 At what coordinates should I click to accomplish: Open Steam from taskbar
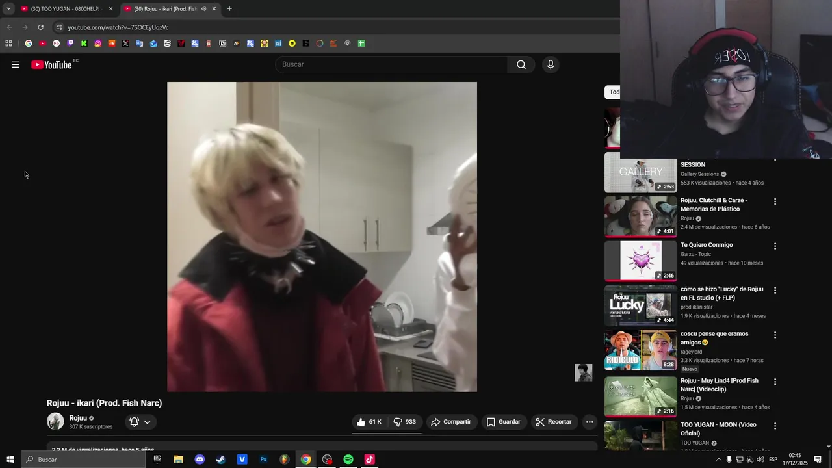pyautogui.click(x=221, y=460)
